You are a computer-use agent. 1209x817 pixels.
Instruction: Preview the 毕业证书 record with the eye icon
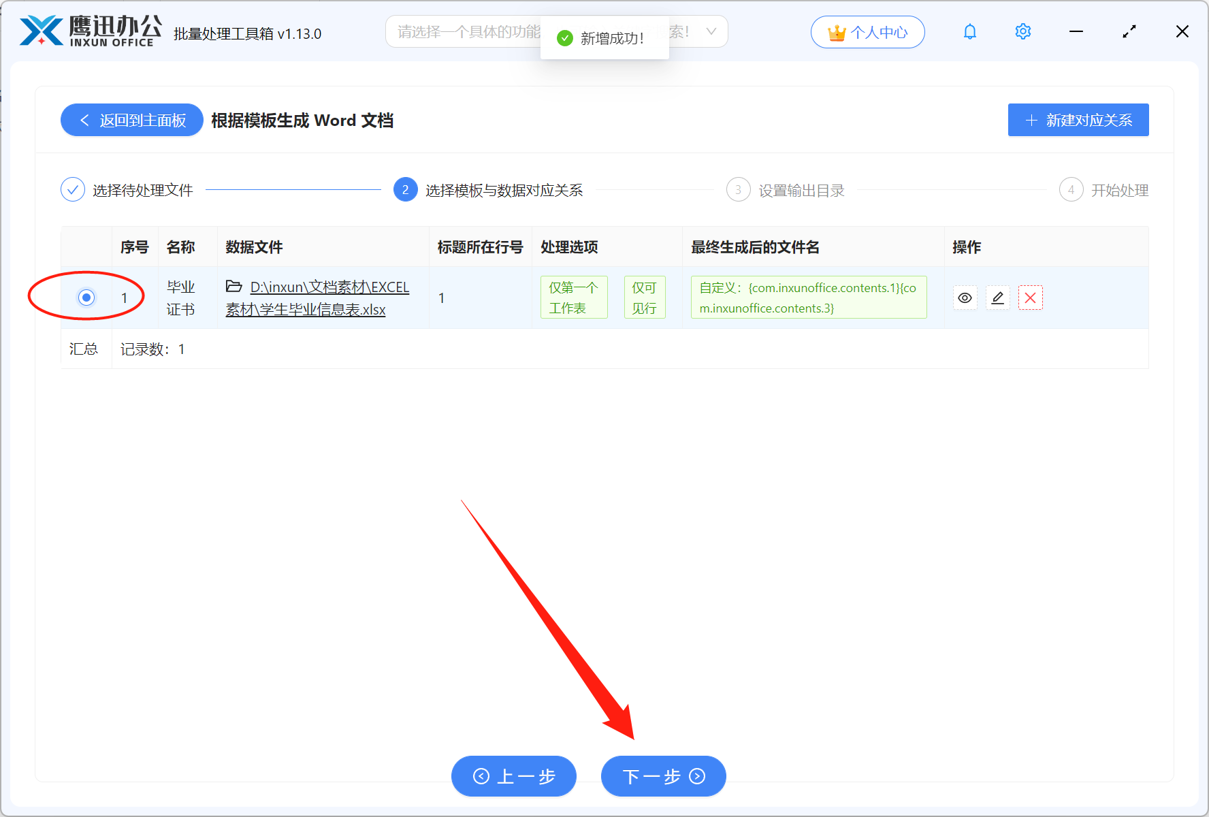coord(965,298)
